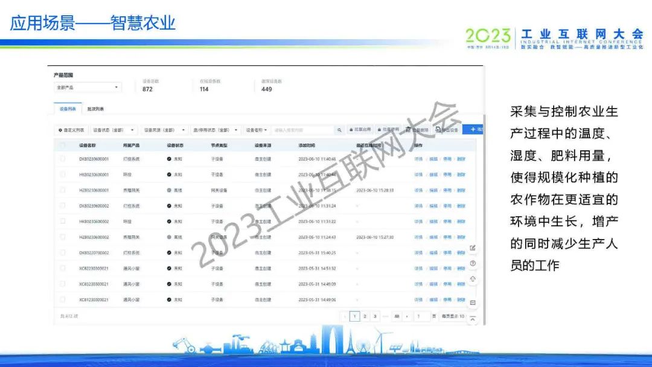This screenshot has width=652, height=367.
Task: Select the 设备列表 tab
Action: tap(68, 109)
